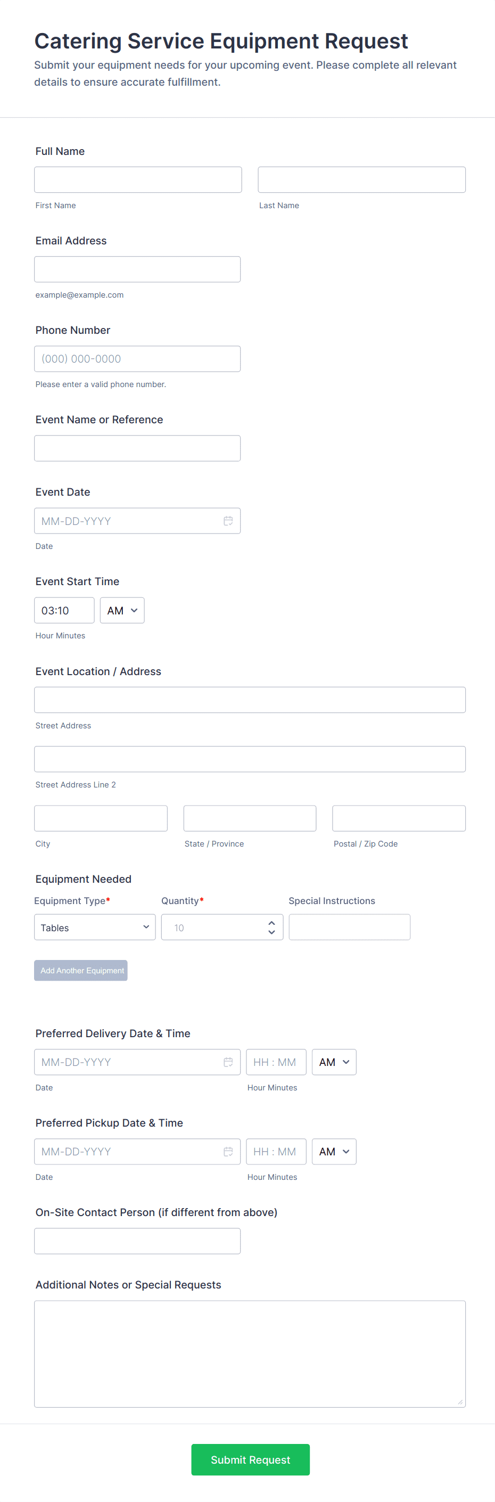The height and width of the screenshot is (1502, 495).
Task: Click the Event Start Time hour-minutes box
Action: 64,610
